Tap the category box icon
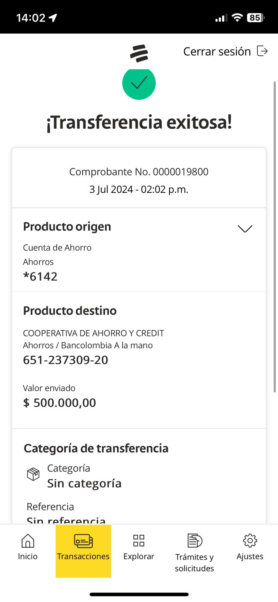Viewport: 278px width, 602px height. [x=33, y=474]
